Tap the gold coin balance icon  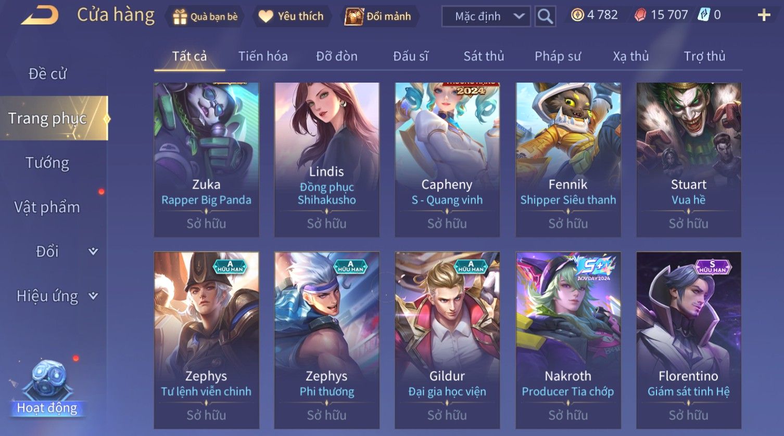click(577, 15)
